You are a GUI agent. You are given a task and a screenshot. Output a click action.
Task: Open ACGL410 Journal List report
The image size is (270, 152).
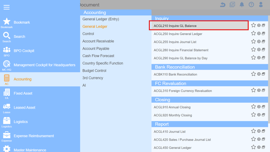170,132
